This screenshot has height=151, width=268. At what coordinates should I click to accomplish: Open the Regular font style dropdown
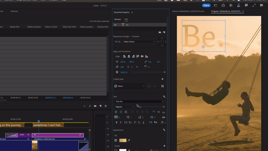(x=124, y=107)
